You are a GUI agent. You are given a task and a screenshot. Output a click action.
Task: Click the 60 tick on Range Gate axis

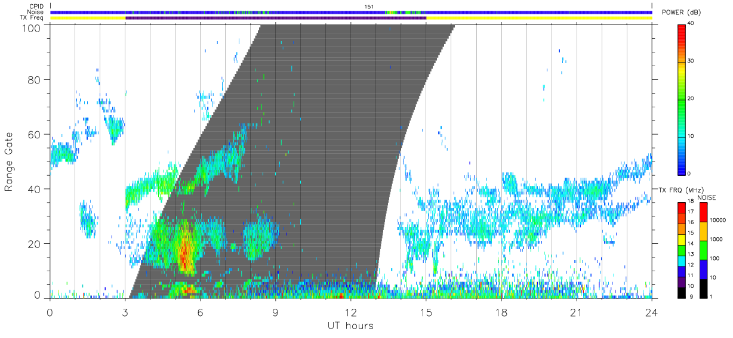35,134
